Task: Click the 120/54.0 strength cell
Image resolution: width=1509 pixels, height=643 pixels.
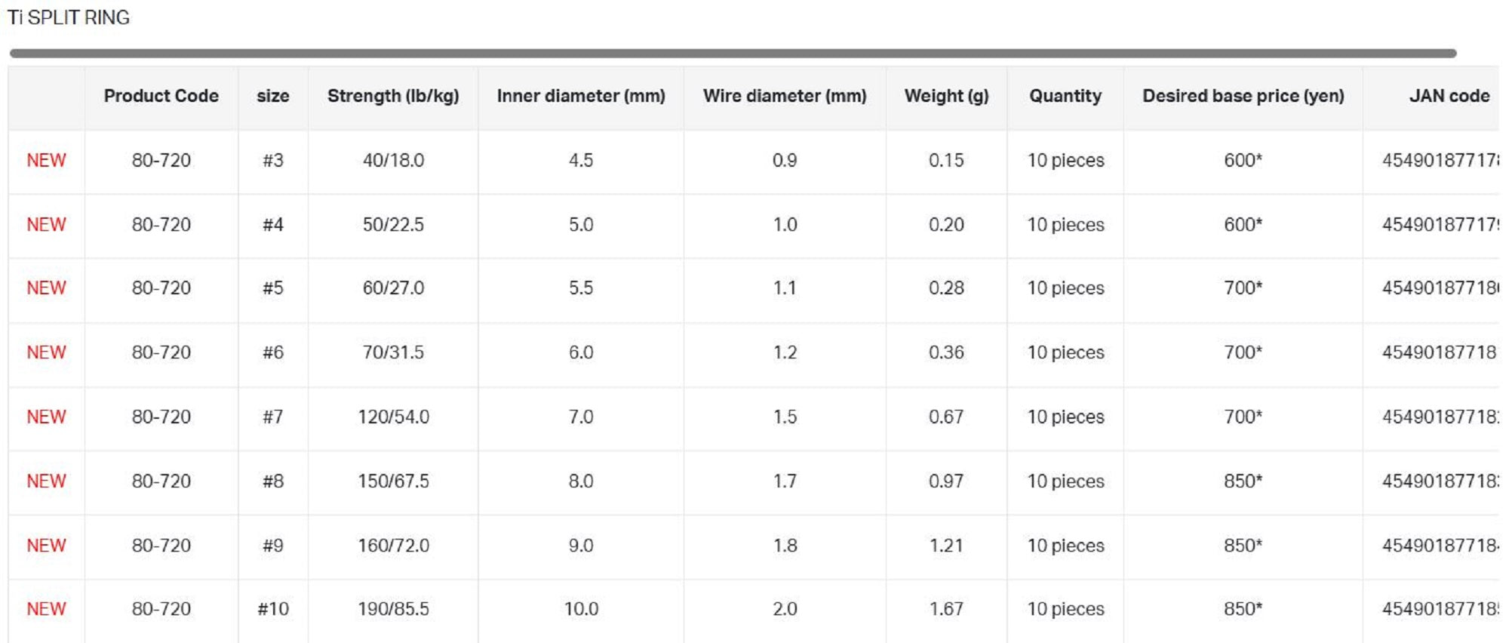Action: pyautogui.click(x=393, y=417)
